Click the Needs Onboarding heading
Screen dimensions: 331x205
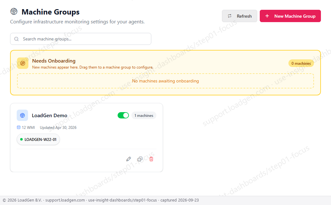54,61
